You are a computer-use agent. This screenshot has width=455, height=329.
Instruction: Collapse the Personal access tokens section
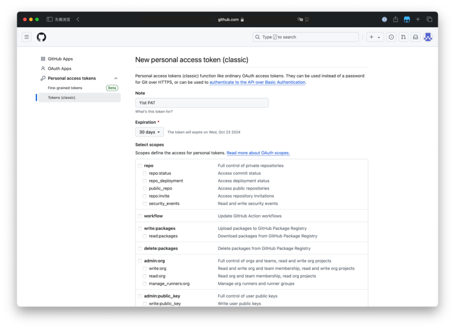116,79
